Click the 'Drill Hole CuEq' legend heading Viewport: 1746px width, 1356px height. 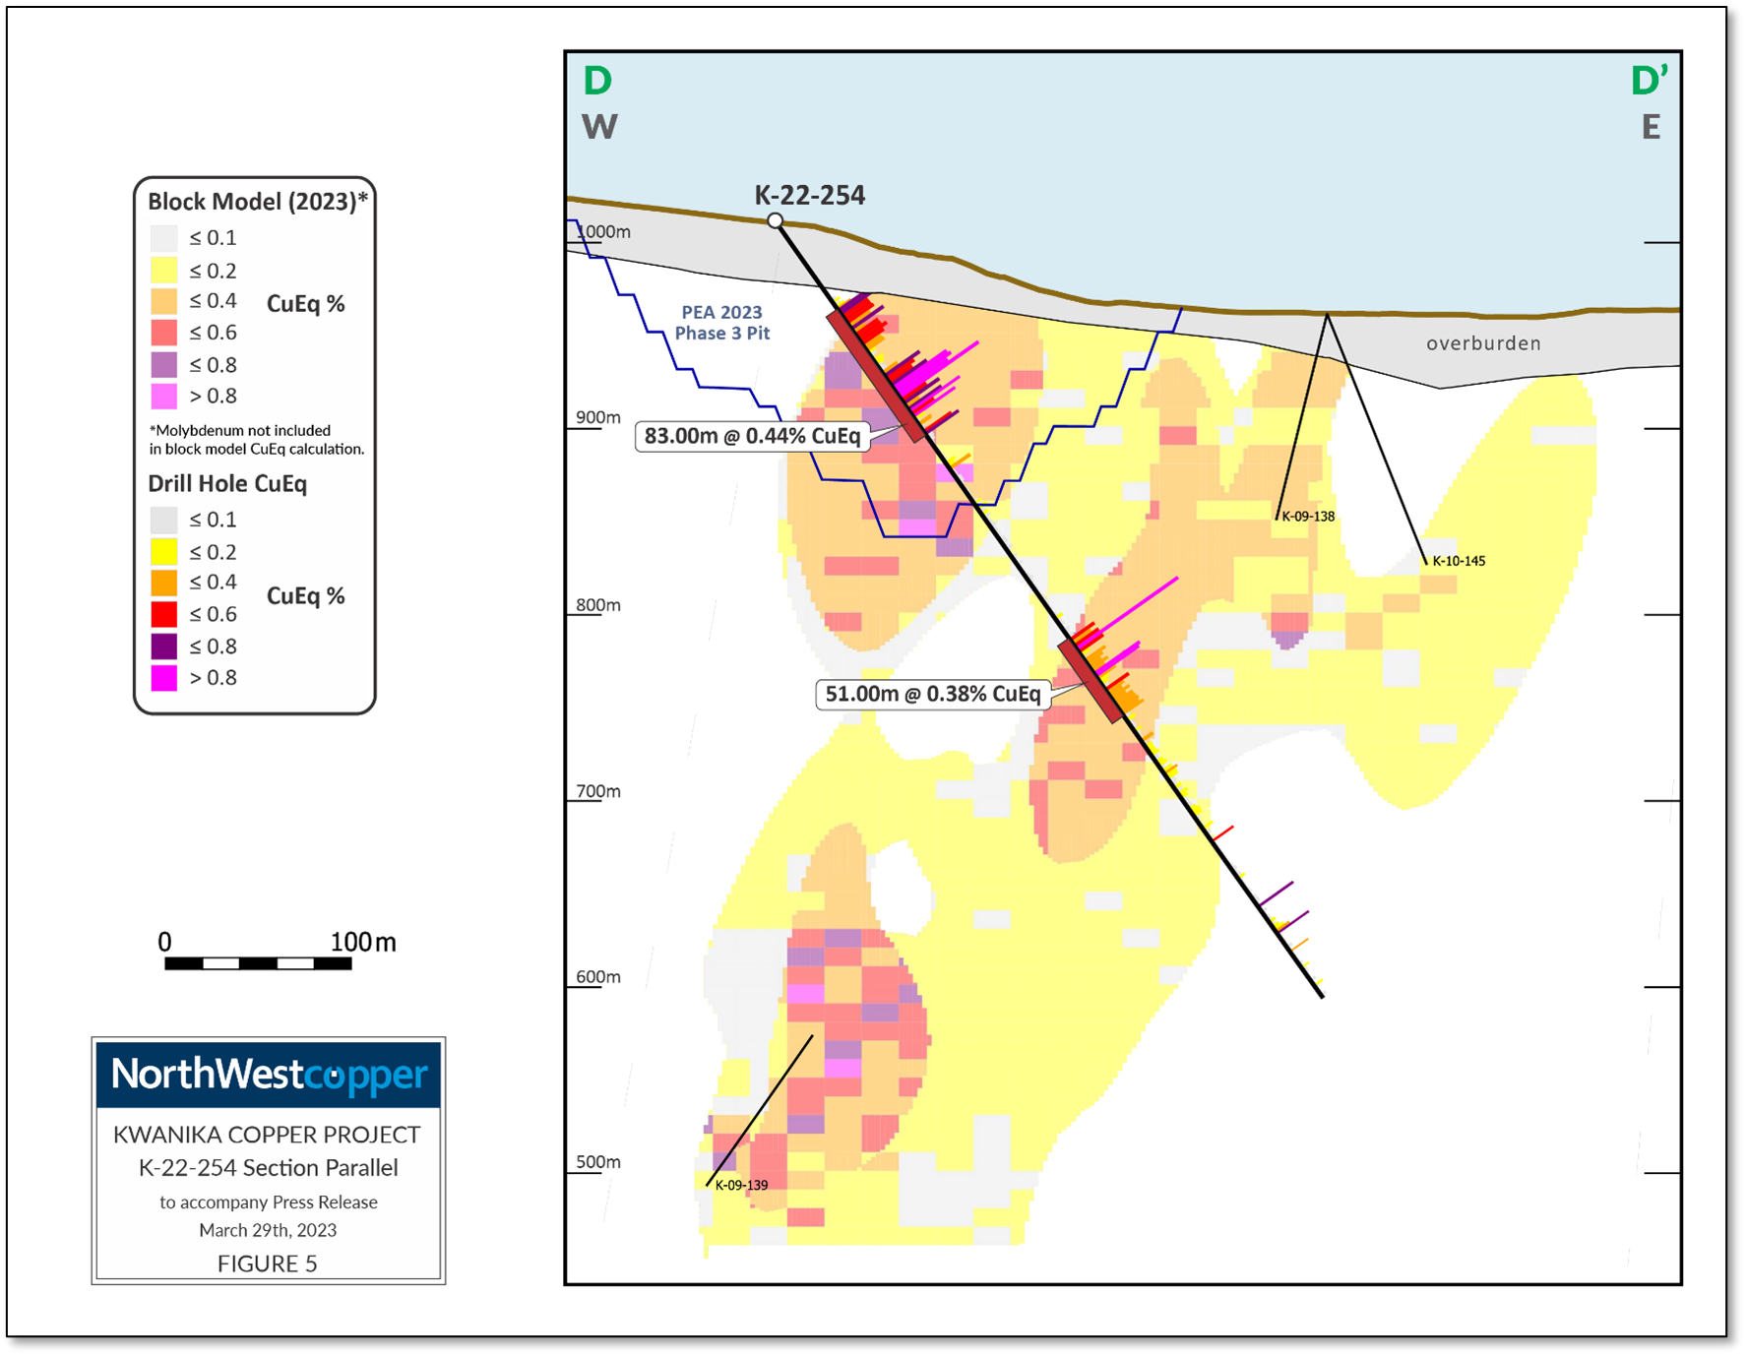tap(227, 484)
